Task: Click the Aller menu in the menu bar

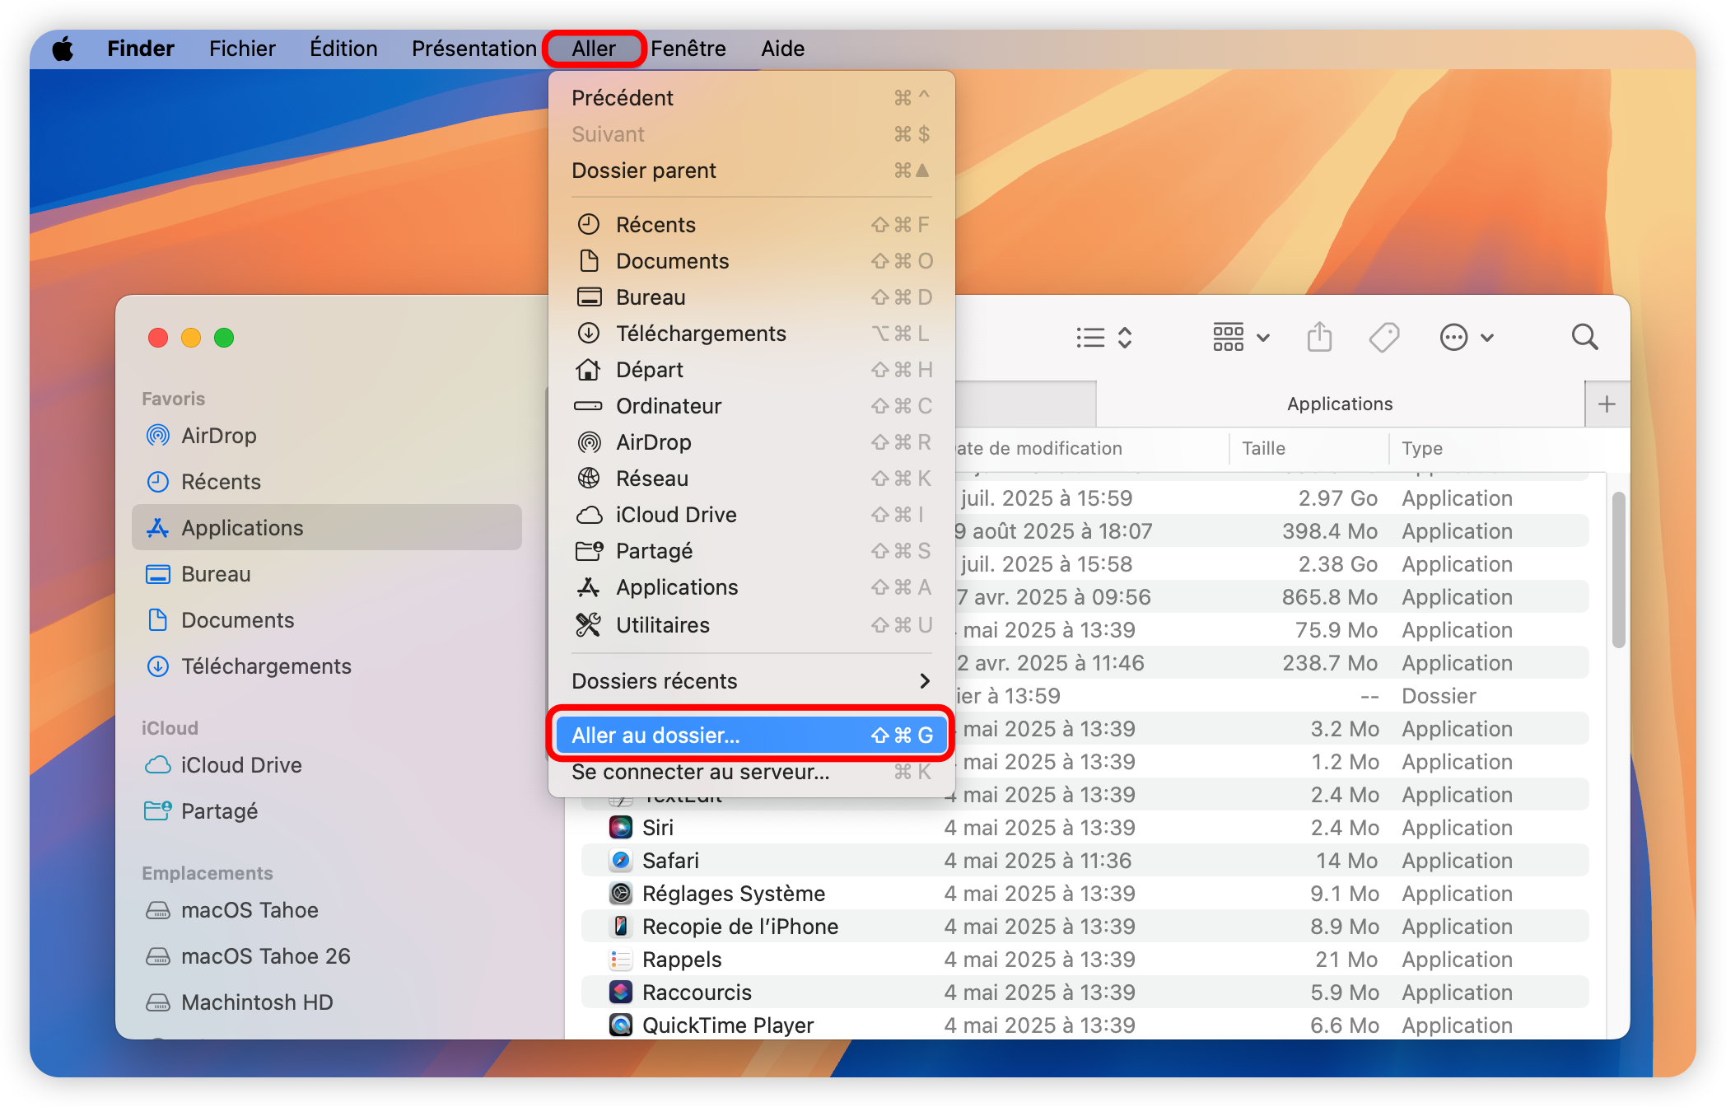Action: click(594, 49)
